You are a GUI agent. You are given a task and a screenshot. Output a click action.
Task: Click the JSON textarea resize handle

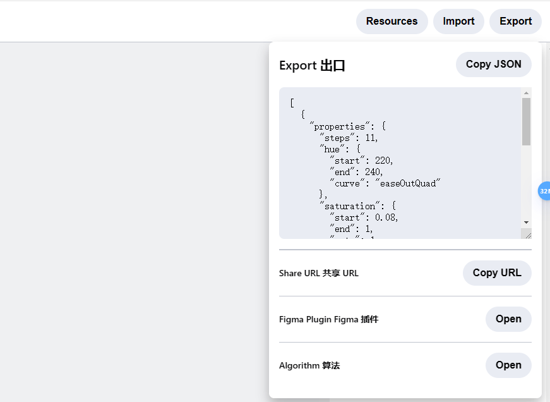[527, 234]
